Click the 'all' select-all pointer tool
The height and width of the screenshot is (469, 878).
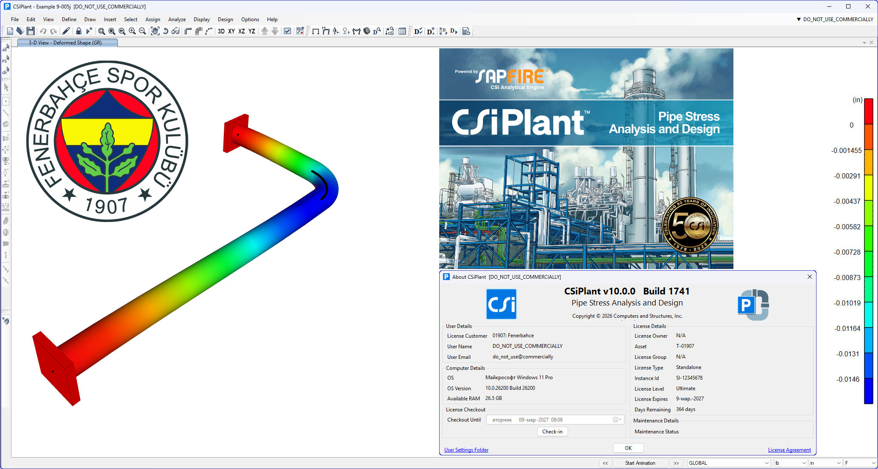6,48
